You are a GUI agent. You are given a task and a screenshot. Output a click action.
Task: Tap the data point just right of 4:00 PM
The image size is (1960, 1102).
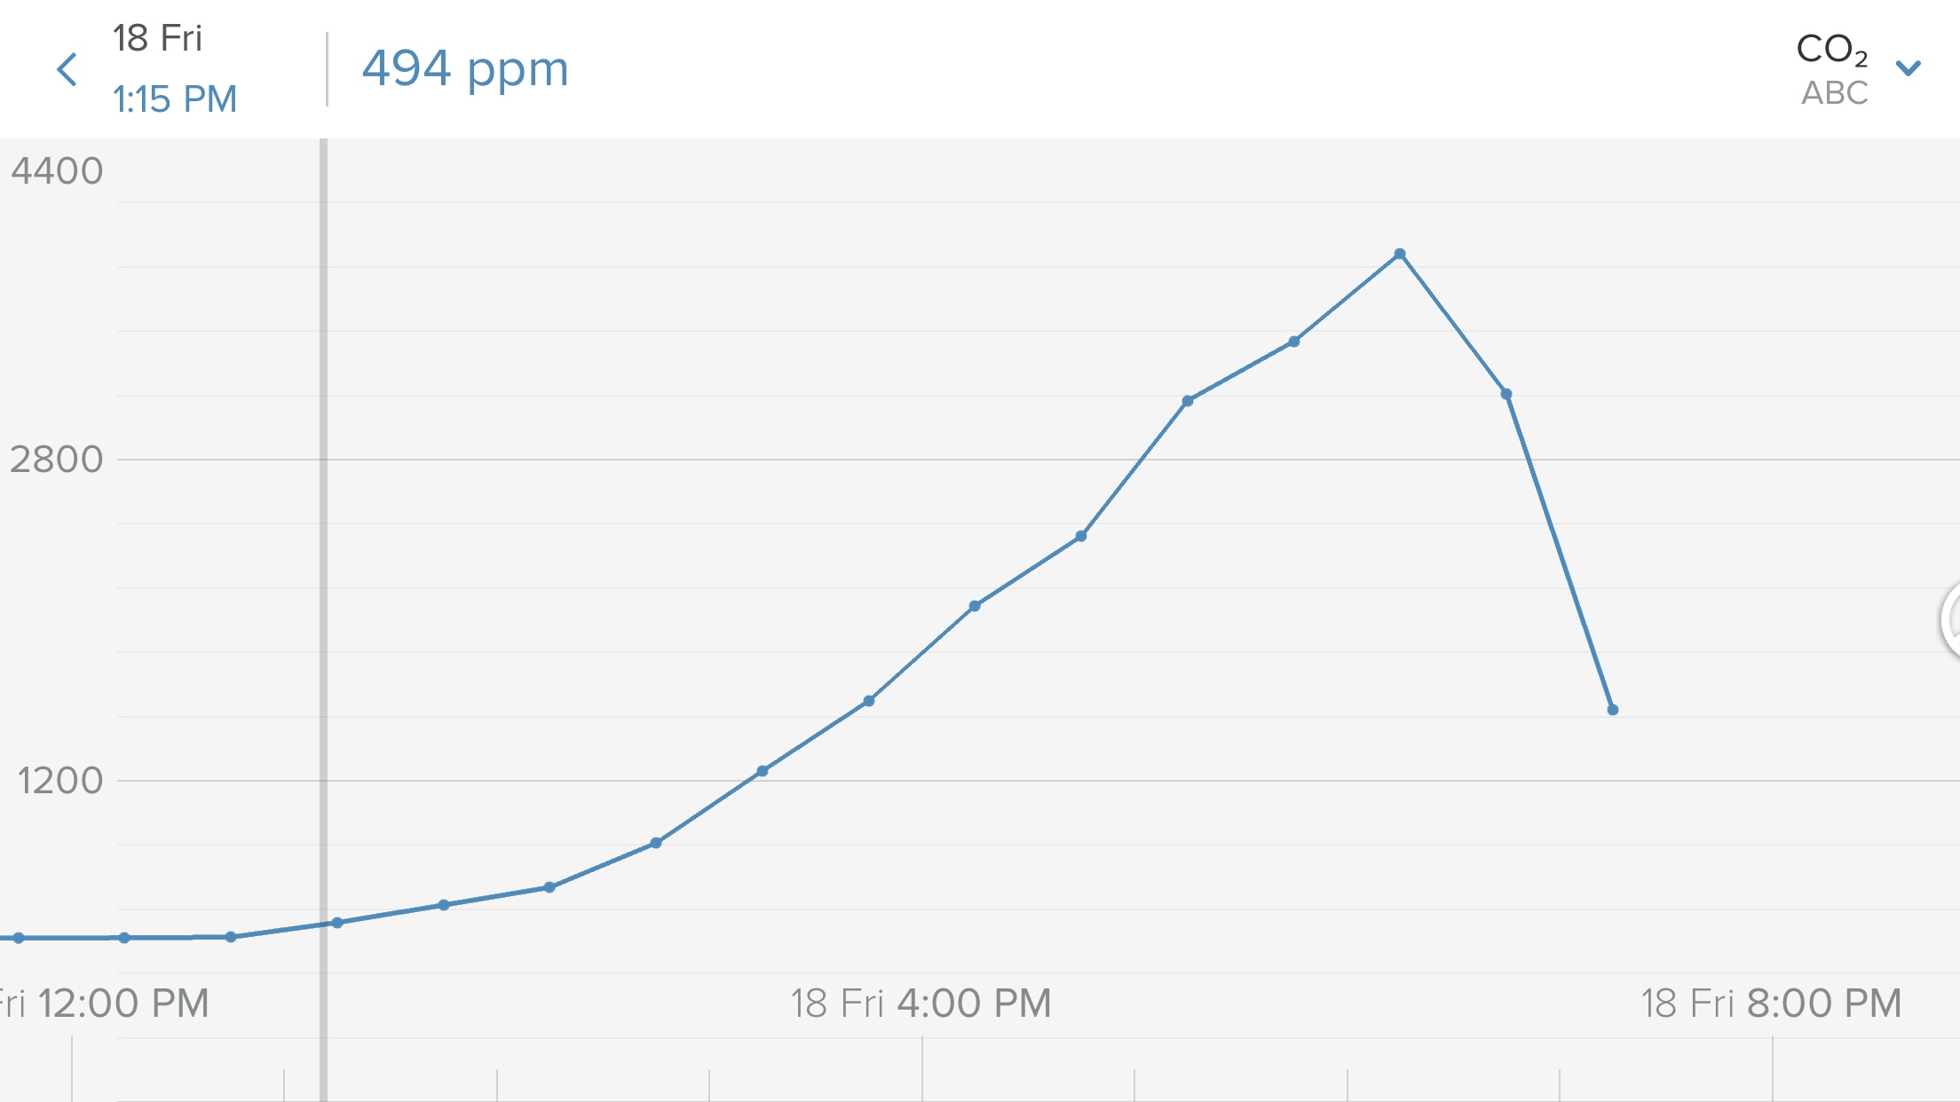pos(975,606)
